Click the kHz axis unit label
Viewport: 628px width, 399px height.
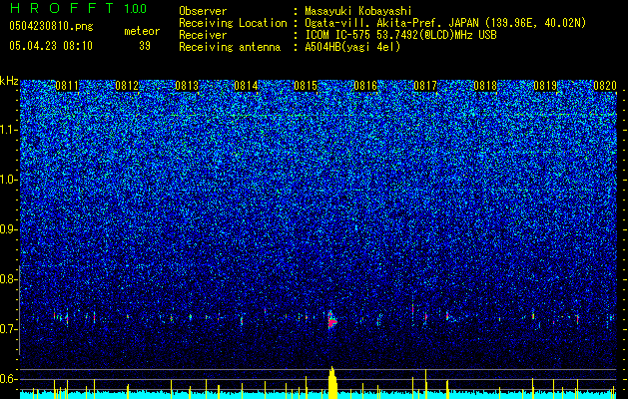pyautogui.click(x=9, y=81)
